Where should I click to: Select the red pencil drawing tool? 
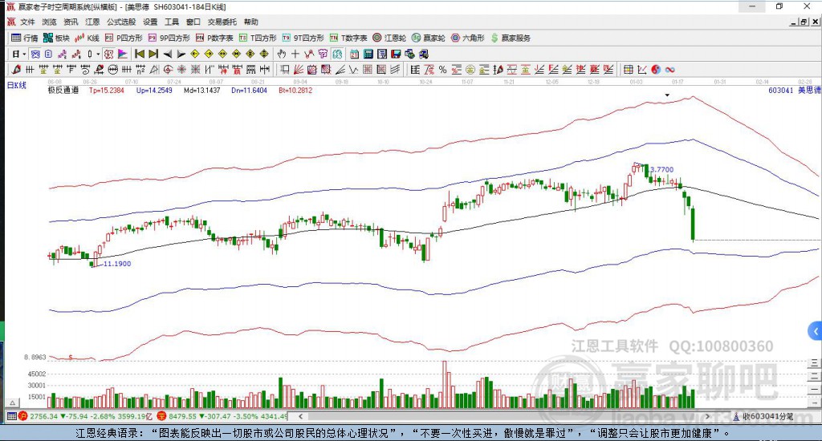pyautogui.click(x=16, y=69)
